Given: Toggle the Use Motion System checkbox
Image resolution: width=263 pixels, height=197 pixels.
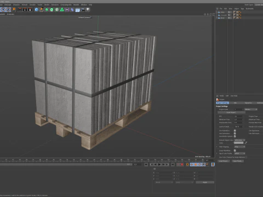Looking at the screenshot, I should (235, 136).
